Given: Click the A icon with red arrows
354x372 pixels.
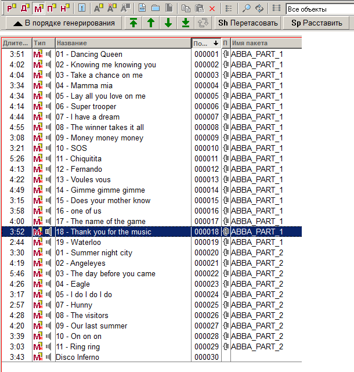Looking at the screenshot, I should (112, 9).
